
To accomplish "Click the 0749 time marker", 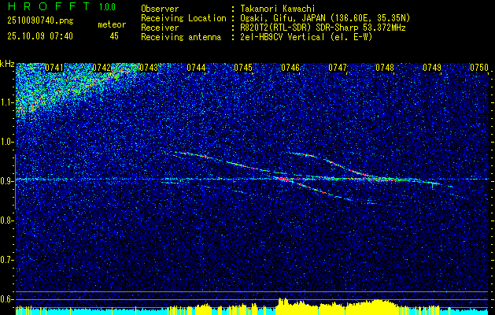I will pyautogui.click(x=432, y=68).
